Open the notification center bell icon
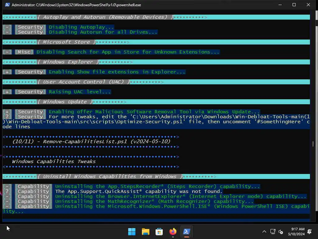 click(x=310, y=232)
